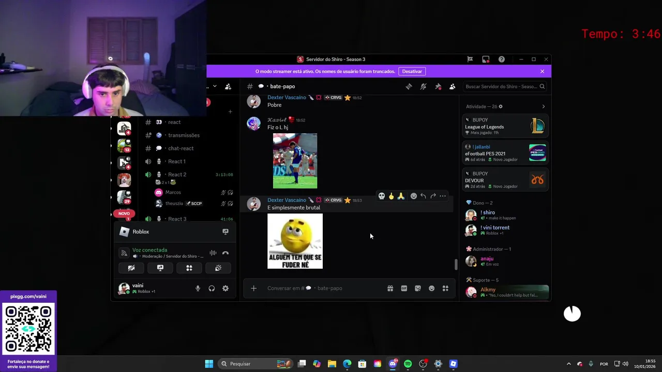Open BUPOY's DEVOUR activity card
This screenshot has width=662, height=372.
coord(505,180)
